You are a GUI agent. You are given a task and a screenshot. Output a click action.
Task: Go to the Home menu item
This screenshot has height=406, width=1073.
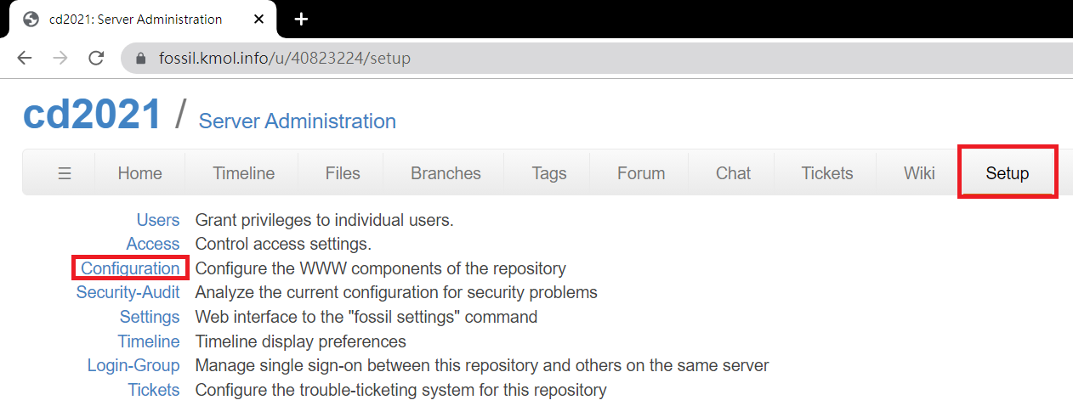tap(139, 173)
